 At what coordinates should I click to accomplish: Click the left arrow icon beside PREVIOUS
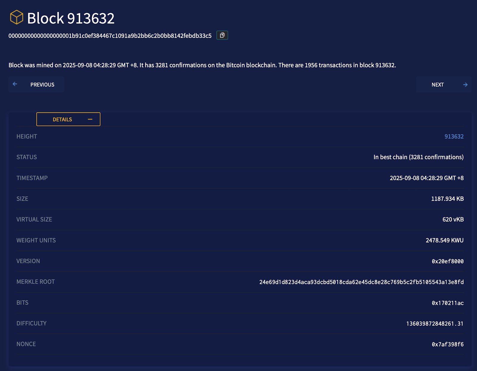15,84
